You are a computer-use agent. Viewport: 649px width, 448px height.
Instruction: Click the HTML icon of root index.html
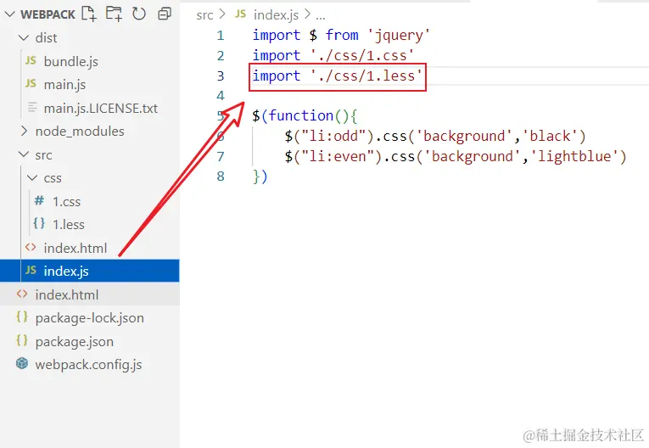[x=22, y=294]
